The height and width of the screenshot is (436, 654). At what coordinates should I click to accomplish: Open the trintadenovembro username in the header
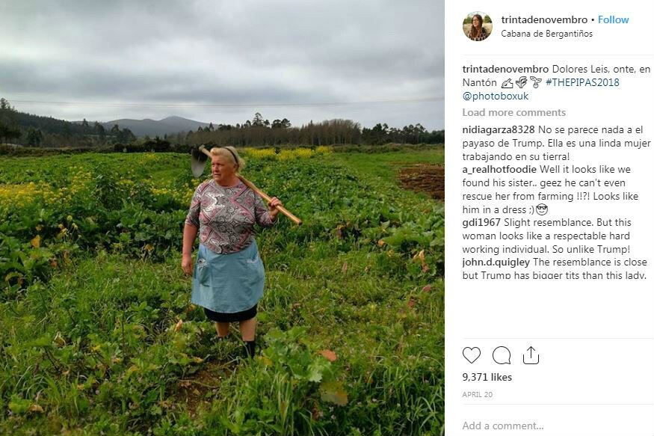[x=544, y=19]
